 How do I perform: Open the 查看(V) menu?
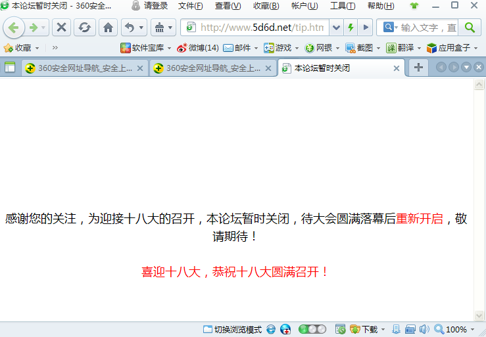coord(228,5)
